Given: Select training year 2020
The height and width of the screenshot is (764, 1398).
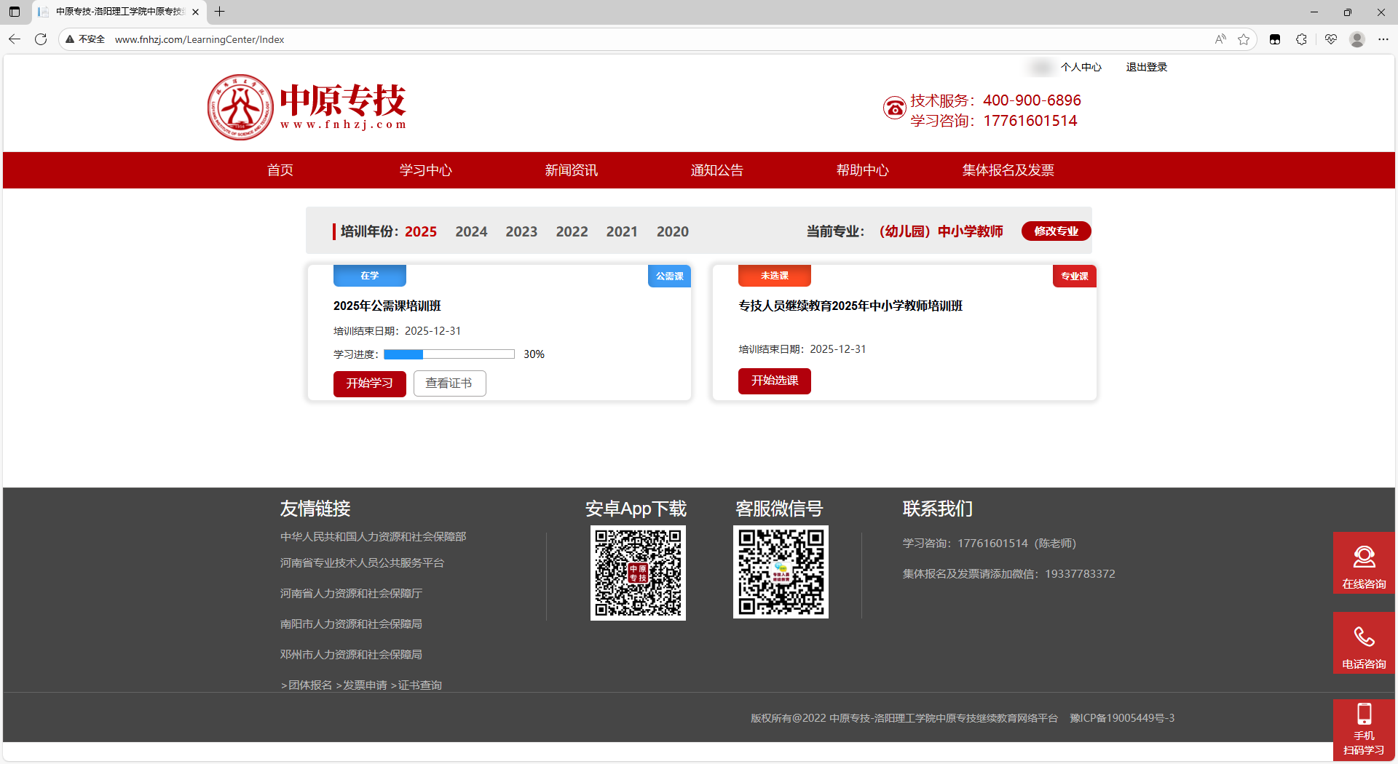Looking at the screenshot, I should pyautogui.click(x=672, y=231).
